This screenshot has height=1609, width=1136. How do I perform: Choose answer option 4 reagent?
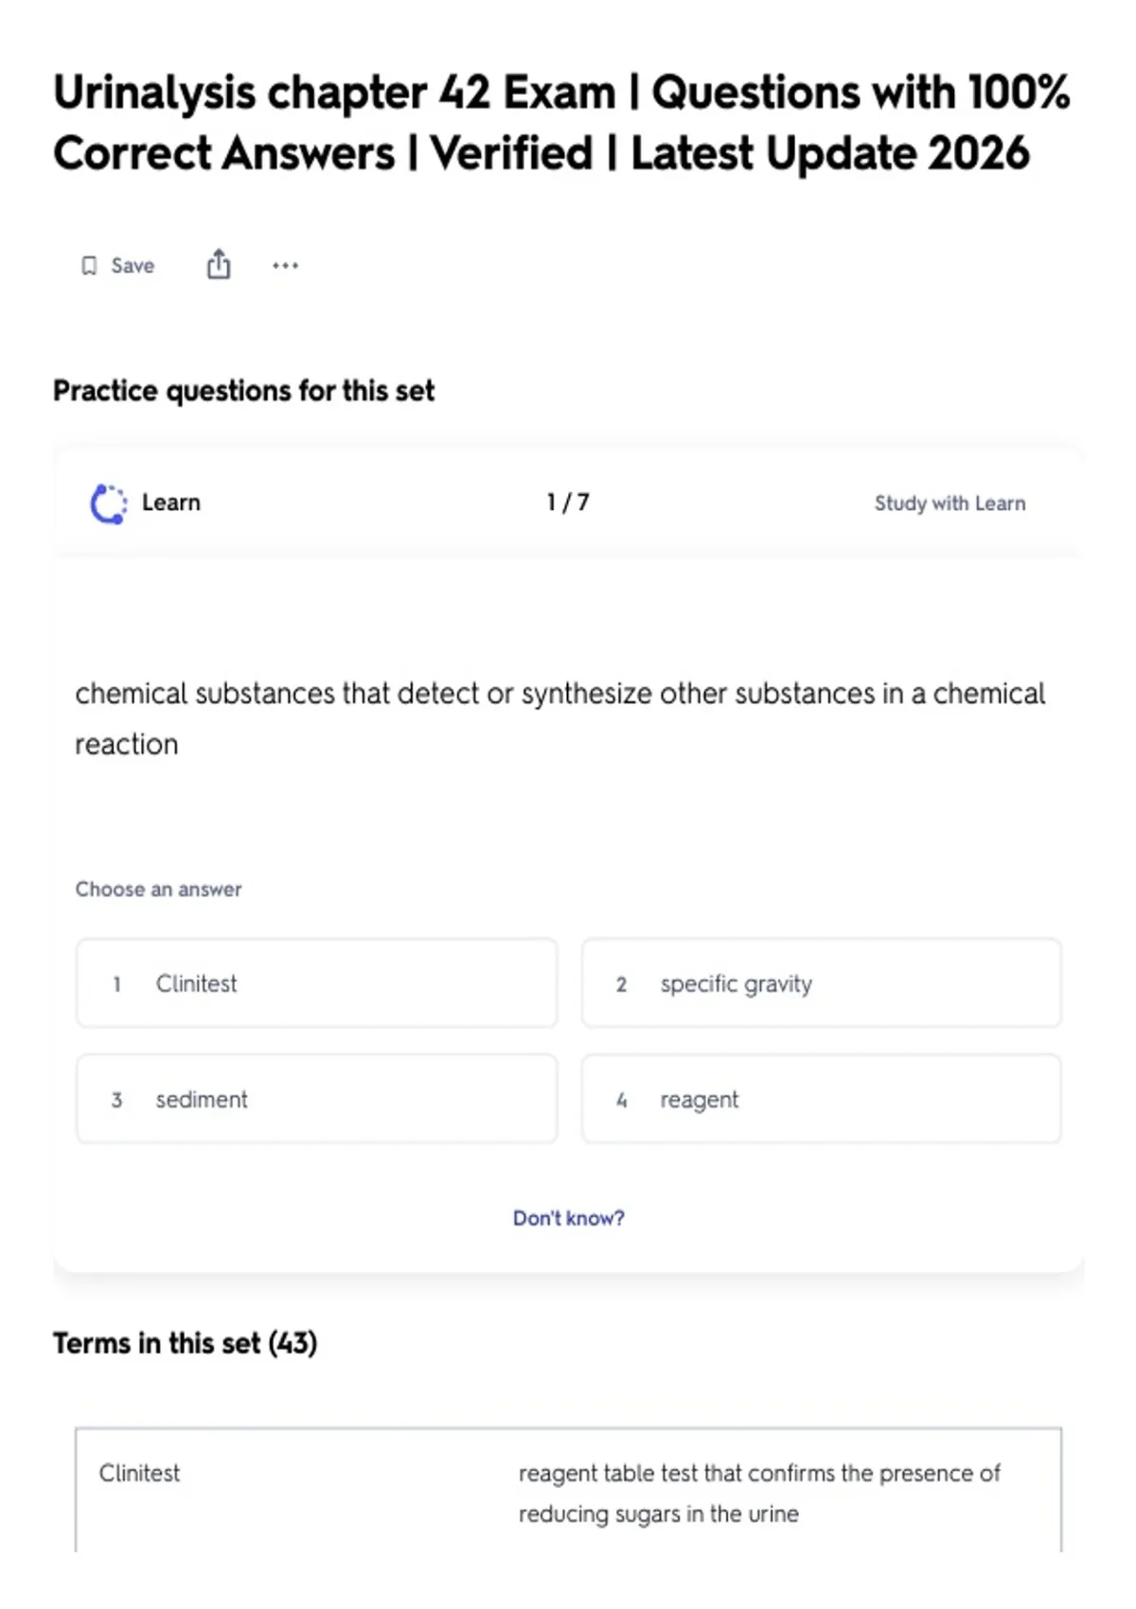821,1099
